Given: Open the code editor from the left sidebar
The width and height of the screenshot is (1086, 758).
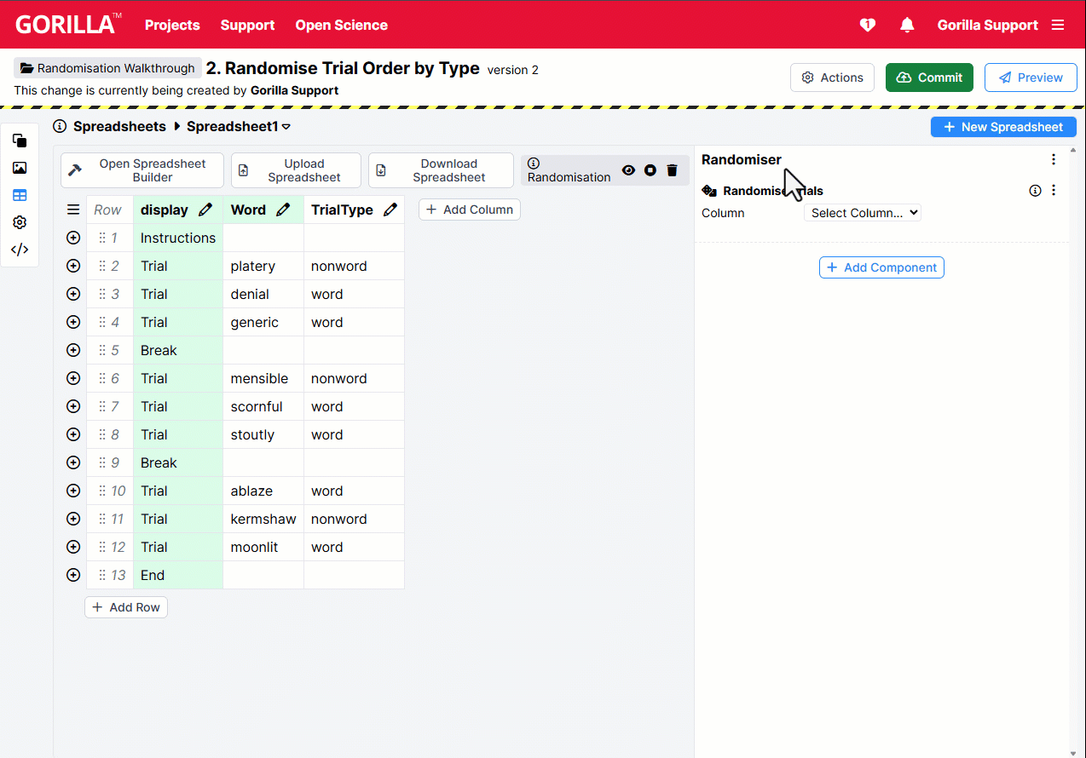Looking at the screenshot, I should [x=19, y=249].
